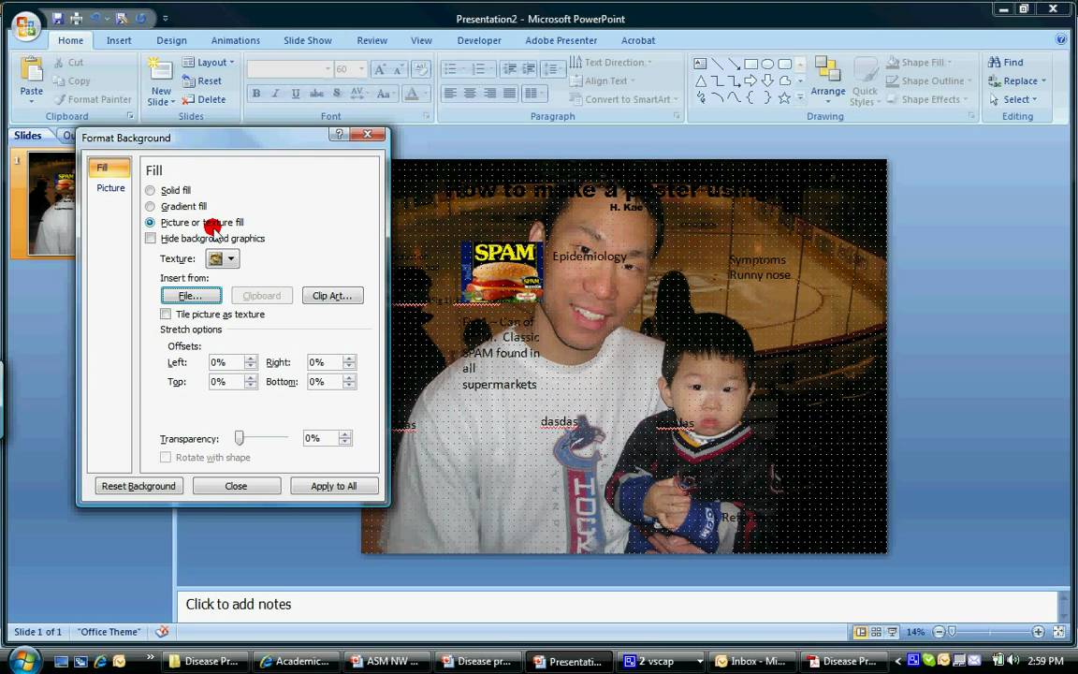Image resolution: width=1078 pixels, height=674 pixels.
Task: Select the Oval shape in Drawing gallery
Action: point(767,64)
